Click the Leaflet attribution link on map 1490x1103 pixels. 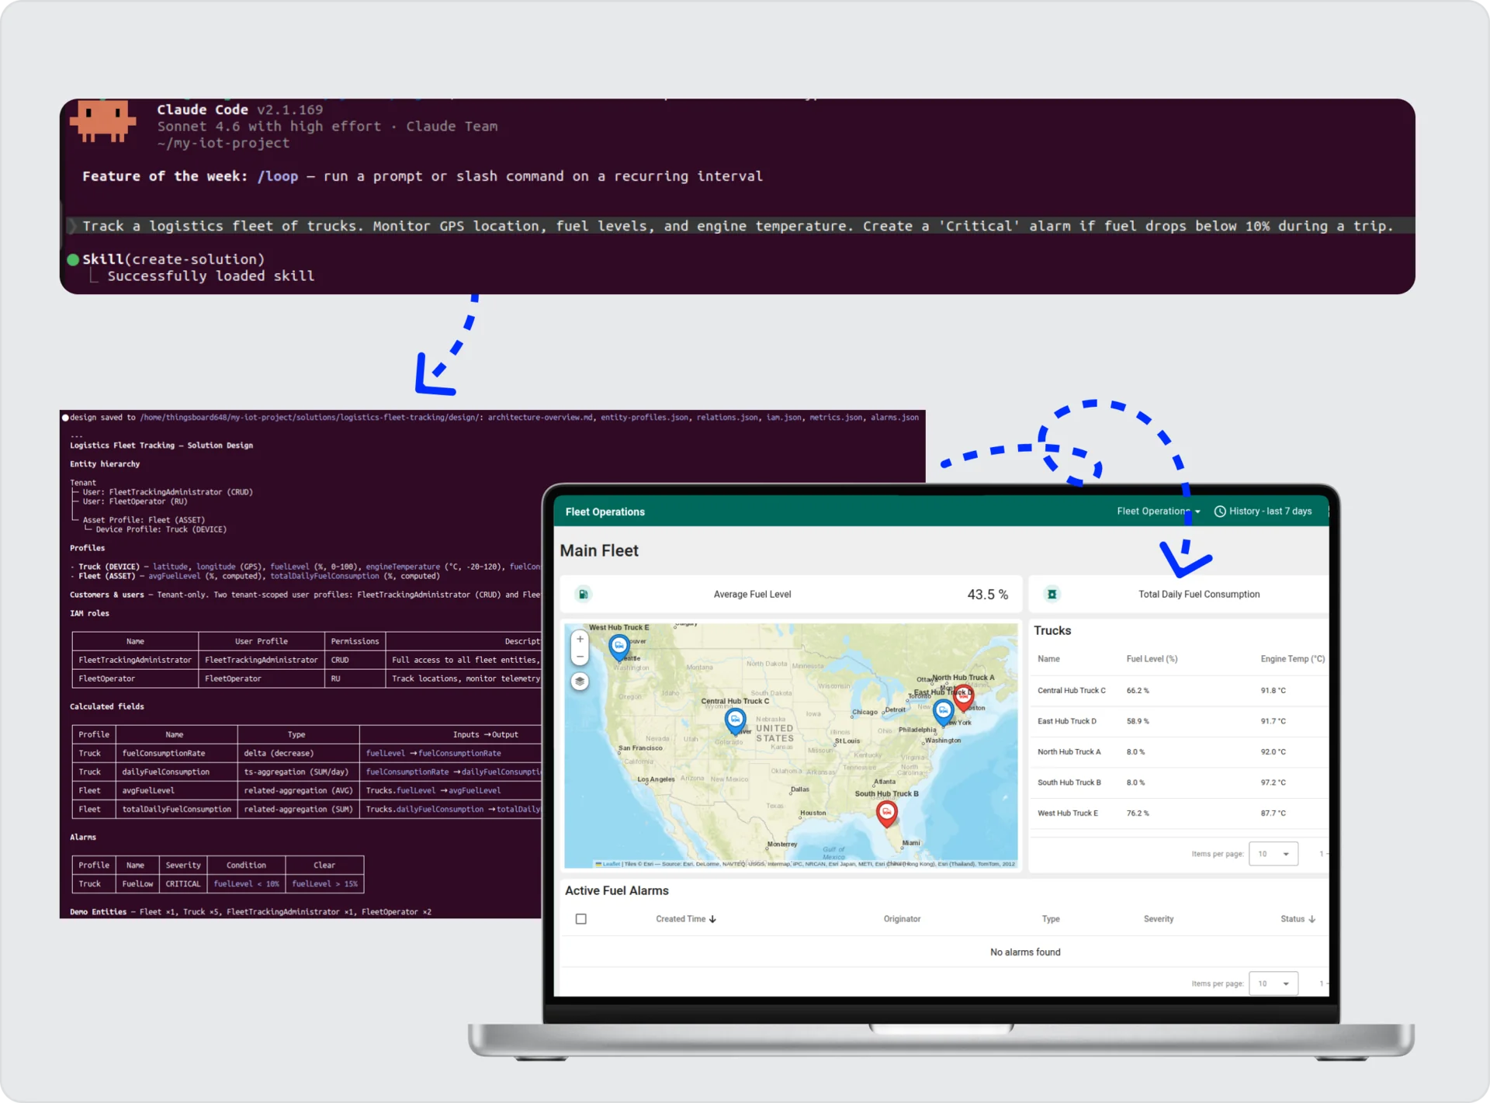click(x=611, y=864)
